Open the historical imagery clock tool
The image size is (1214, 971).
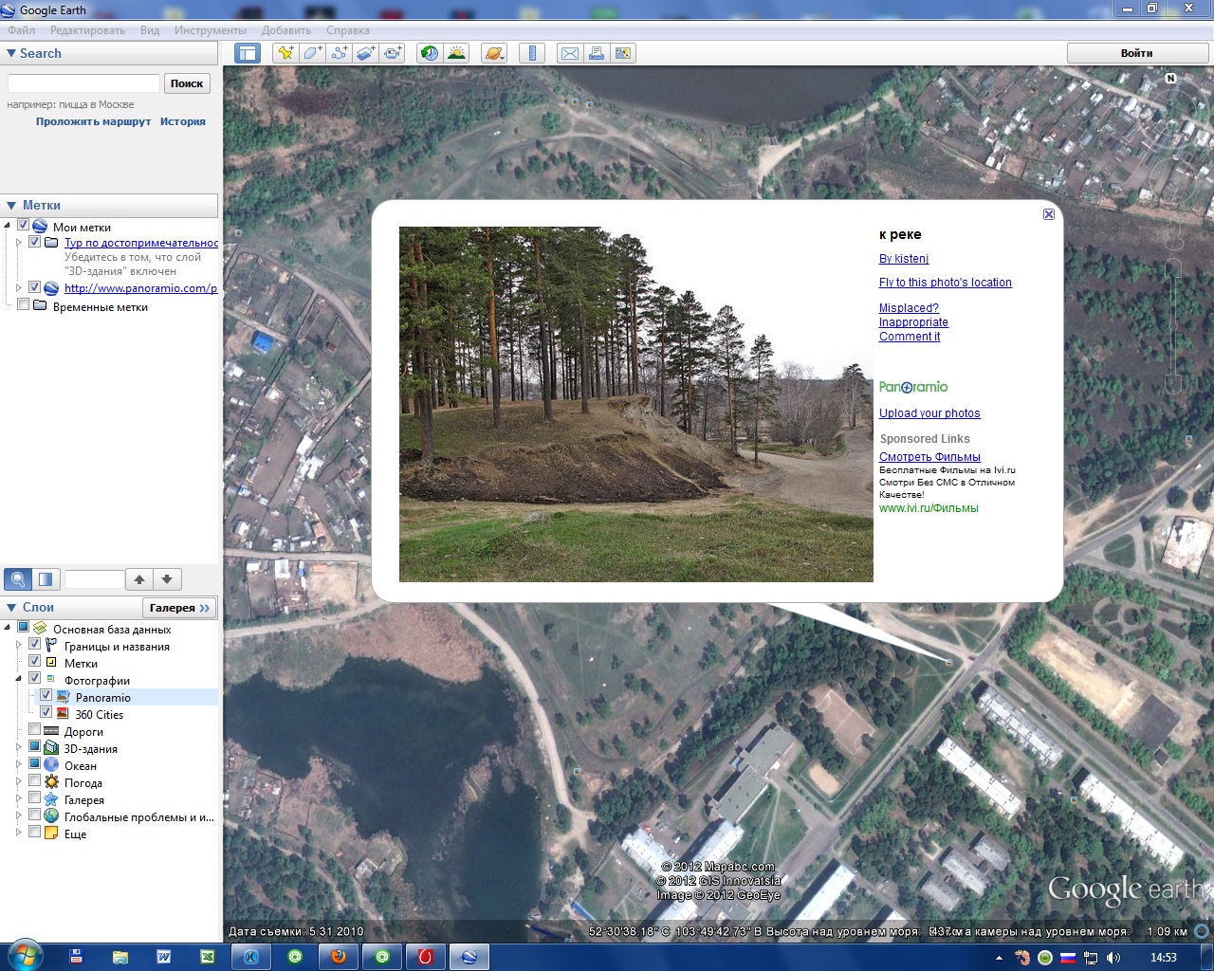430,53
